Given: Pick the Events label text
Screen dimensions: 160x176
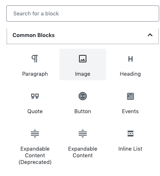Looking at the screenshot, I should [130, 112].
